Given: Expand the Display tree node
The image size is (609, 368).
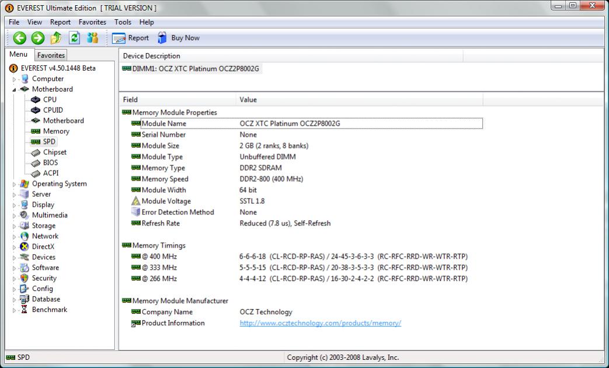Looking at the screenshot, I should click(x=15, y=205).
